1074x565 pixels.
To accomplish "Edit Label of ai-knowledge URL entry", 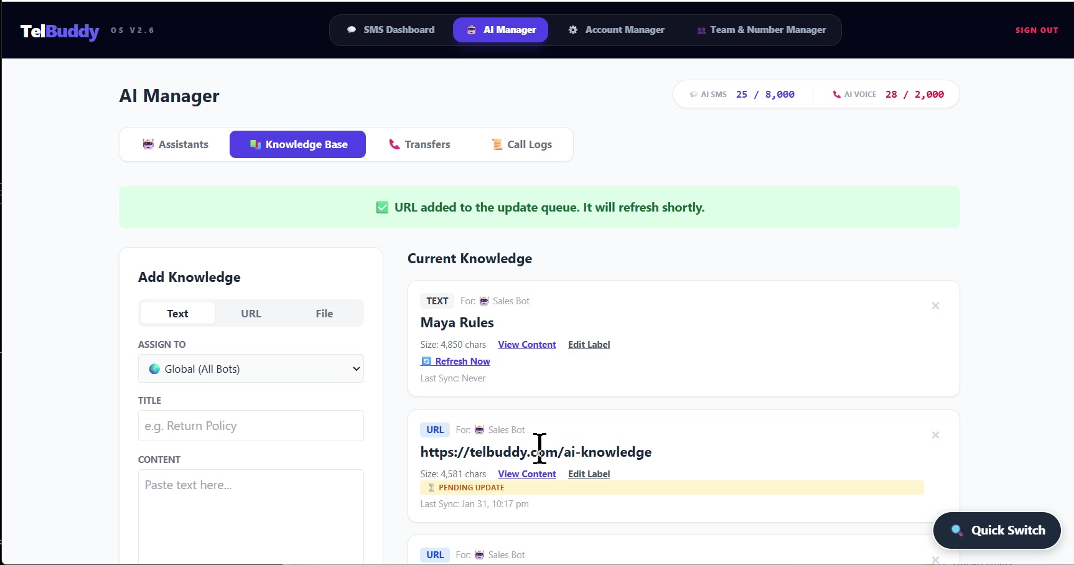I will [589, 474].
